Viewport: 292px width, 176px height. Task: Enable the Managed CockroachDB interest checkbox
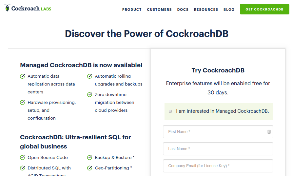[x=170, y=111]
